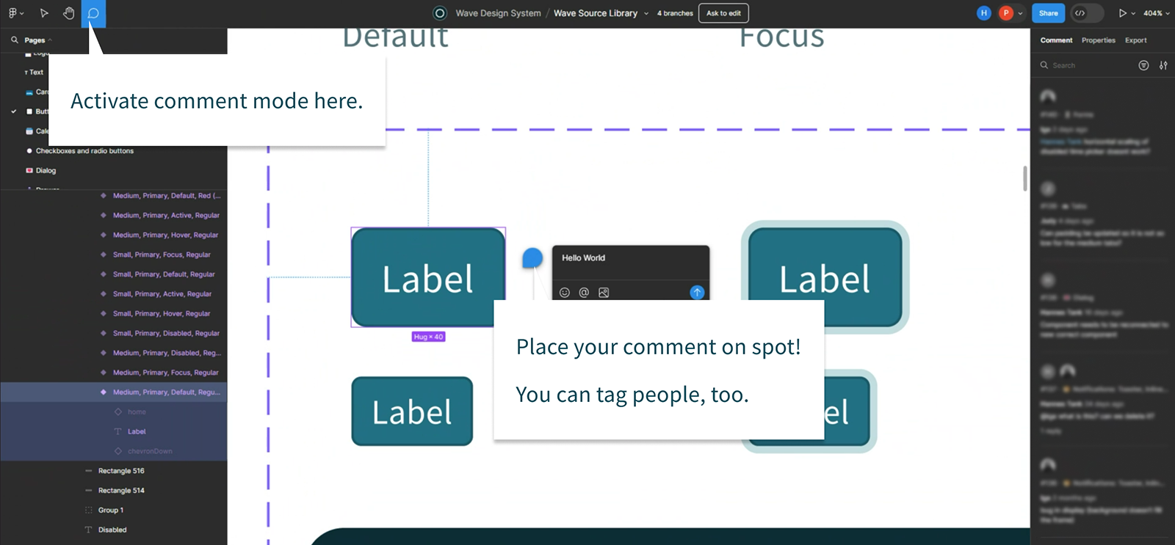Present the prototype with play icon
Viewport: 1175px width, 545px height.
point(1122,13)
